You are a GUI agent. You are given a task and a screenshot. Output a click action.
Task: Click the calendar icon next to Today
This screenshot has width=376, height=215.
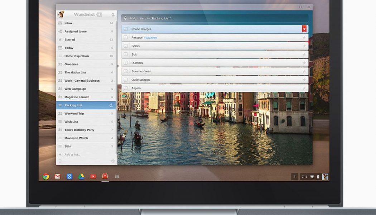(x=60, y=48)
